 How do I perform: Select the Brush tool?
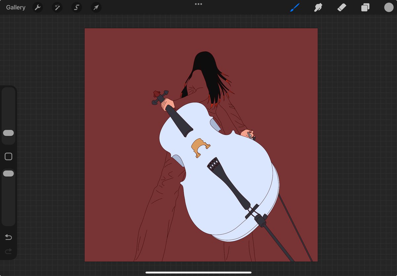point(294,7)
